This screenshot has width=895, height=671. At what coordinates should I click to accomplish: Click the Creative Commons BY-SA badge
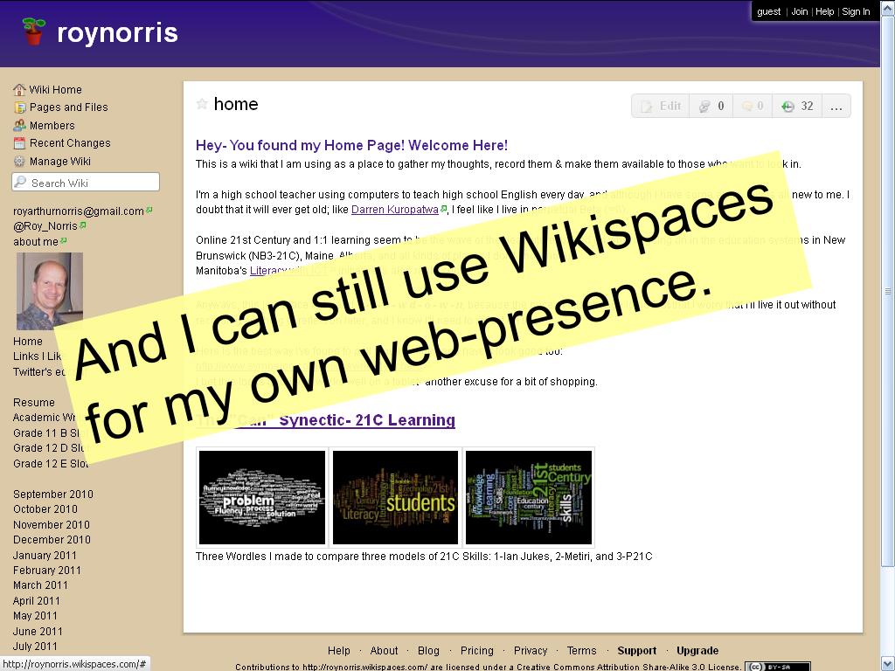(778, 667)
